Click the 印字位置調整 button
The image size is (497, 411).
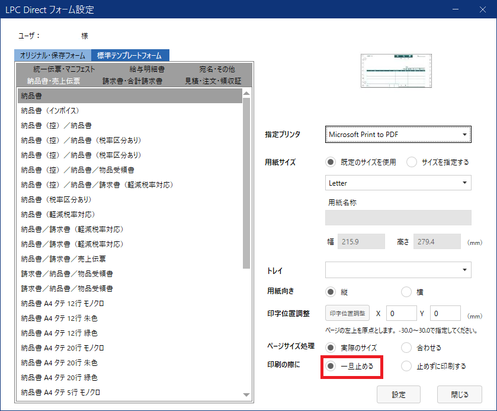pos(347,313)
